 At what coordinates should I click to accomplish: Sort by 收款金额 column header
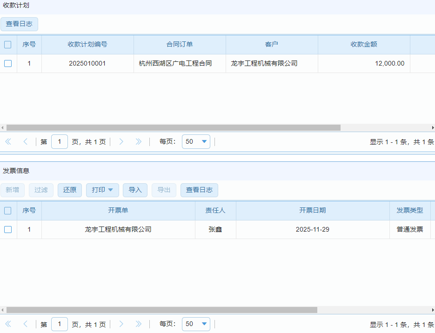364,45
